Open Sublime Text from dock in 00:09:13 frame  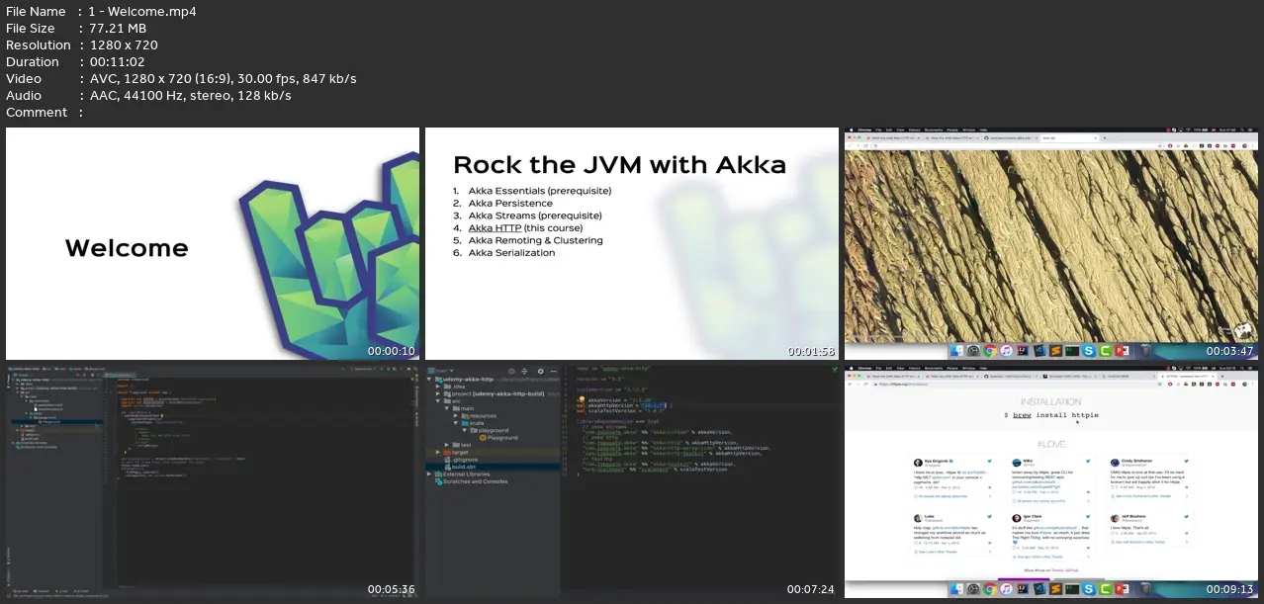(x=1055, y=589)
